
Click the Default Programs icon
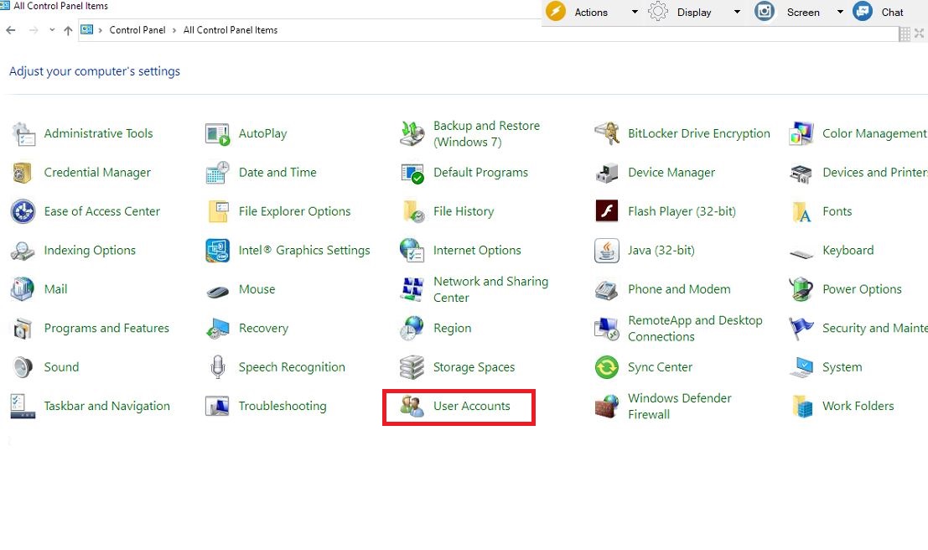point(412,173)
